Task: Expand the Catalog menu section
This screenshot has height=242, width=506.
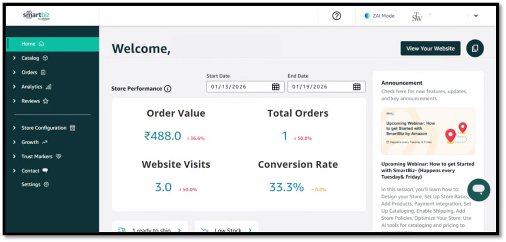Action: pyautogui.click(x=30, y=58)
